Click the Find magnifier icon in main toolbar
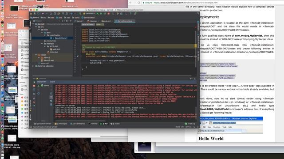Image resolution: width=284 pixels, height=159 pixels. pos(63,14)
